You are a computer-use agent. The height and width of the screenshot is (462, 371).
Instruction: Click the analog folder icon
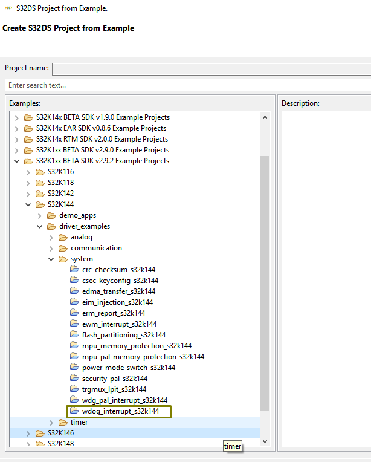(63, 238)
